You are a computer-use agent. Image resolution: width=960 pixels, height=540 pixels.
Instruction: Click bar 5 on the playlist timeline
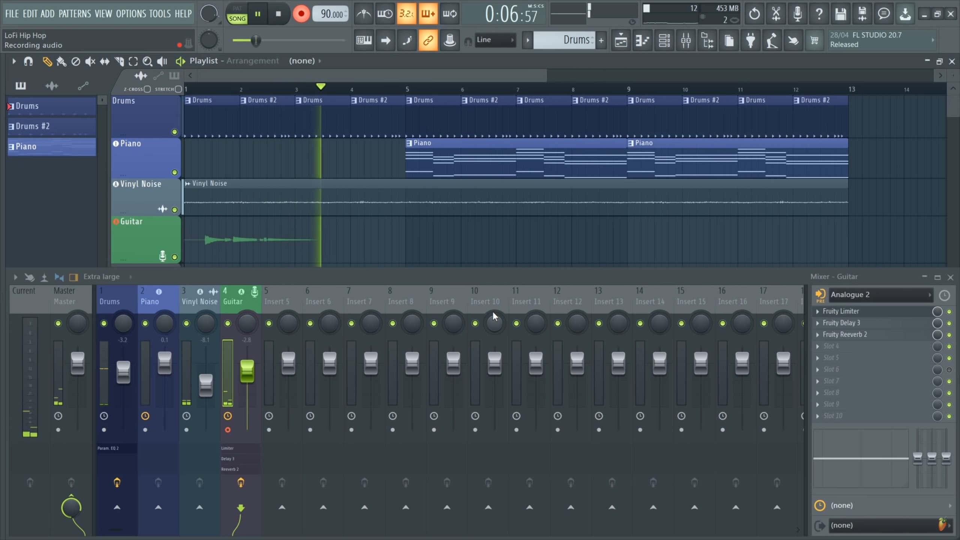click(x=407, y=89)
